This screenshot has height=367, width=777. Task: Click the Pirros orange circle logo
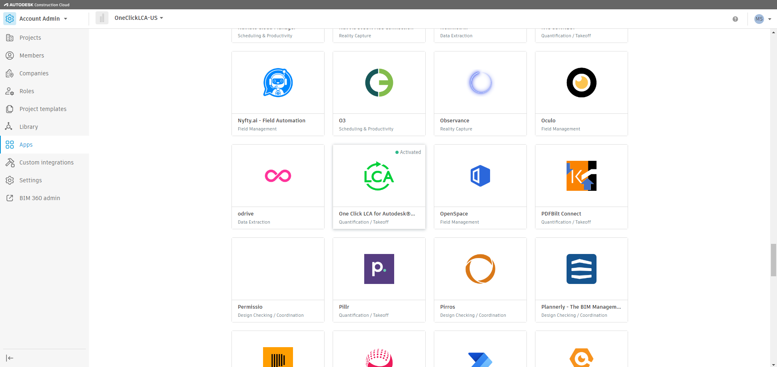(480, 269)
